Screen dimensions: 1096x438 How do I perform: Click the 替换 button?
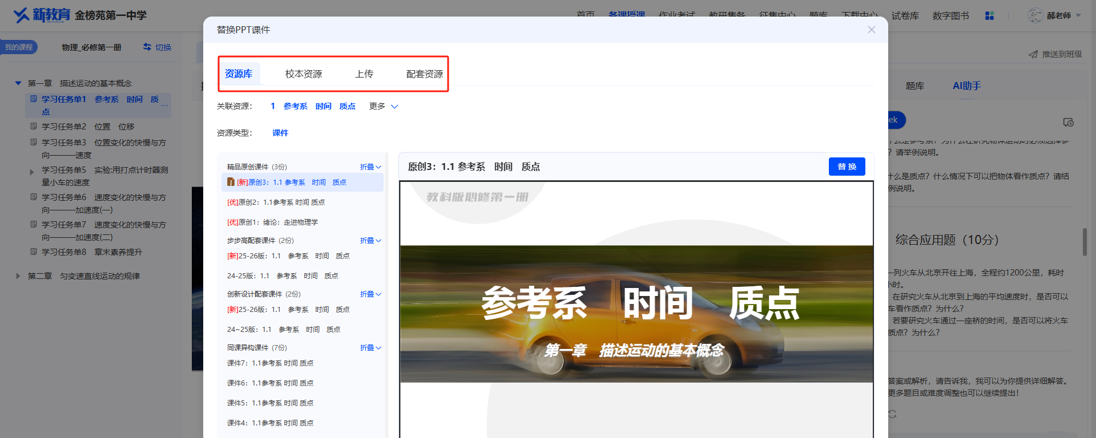tap(847, 167)
